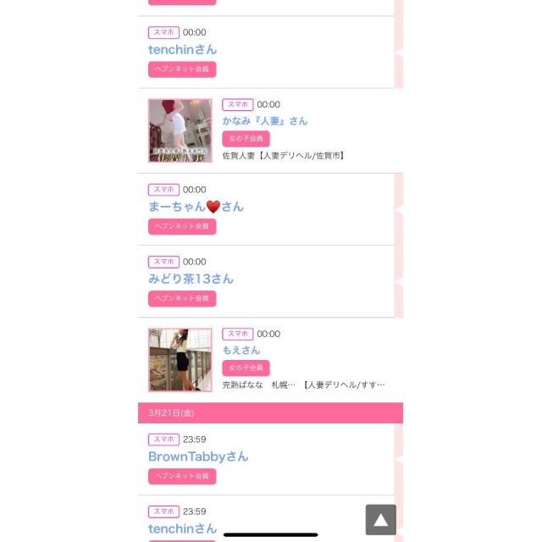
Task: Click the スマホ tag beside BrownTabby's 23:59
Action: 163,440
